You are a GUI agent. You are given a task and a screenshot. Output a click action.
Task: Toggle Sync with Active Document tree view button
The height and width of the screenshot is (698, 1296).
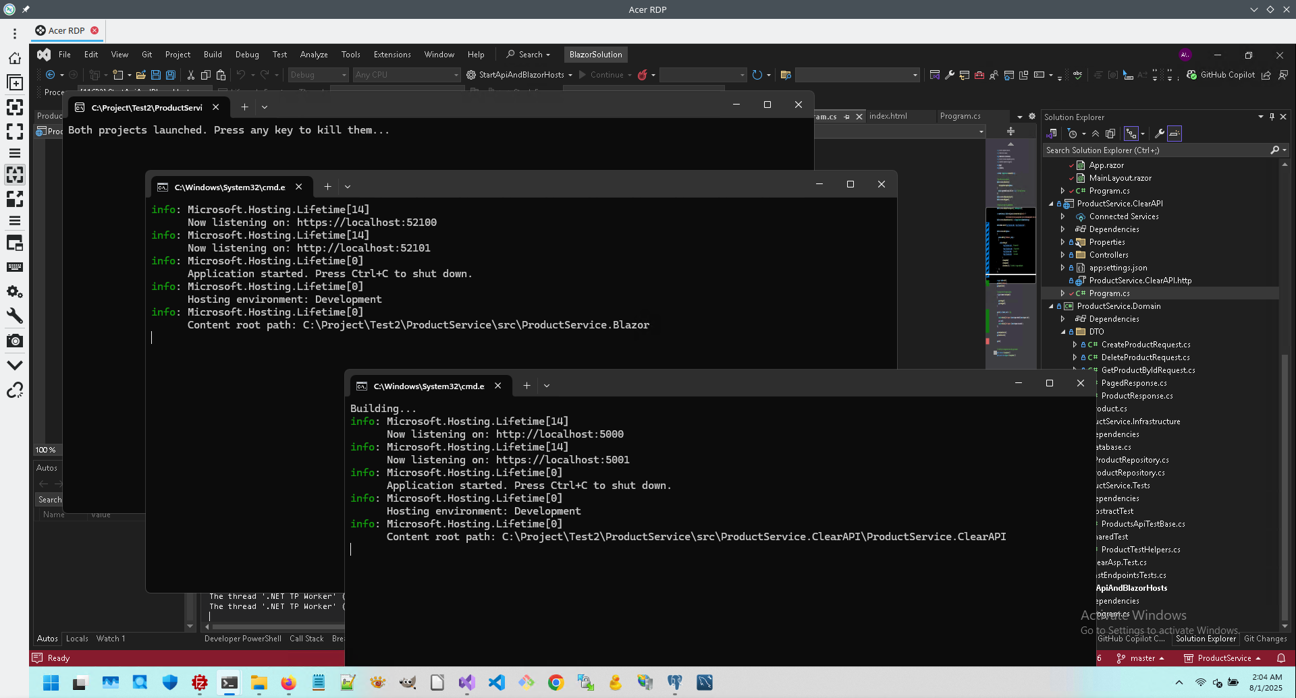click(1131, 134)
